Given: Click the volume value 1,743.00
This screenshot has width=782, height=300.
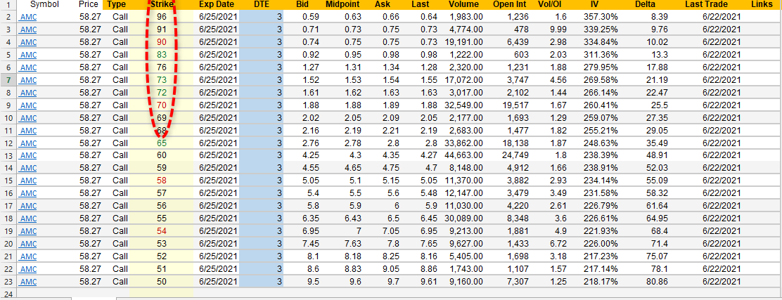Looking at the screenshot, I should point(464,270).
